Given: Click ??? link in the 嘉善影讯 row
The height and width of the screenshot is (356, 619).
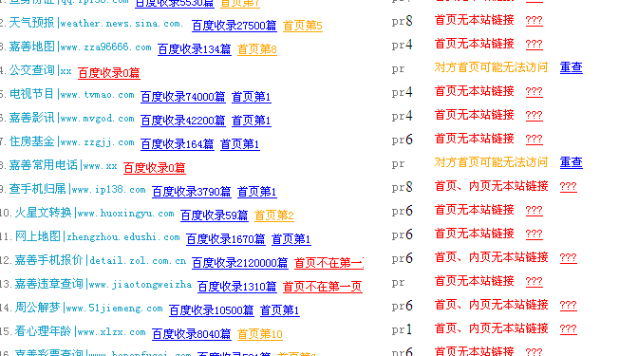Looking at the screenshot, I should [535, 115].
